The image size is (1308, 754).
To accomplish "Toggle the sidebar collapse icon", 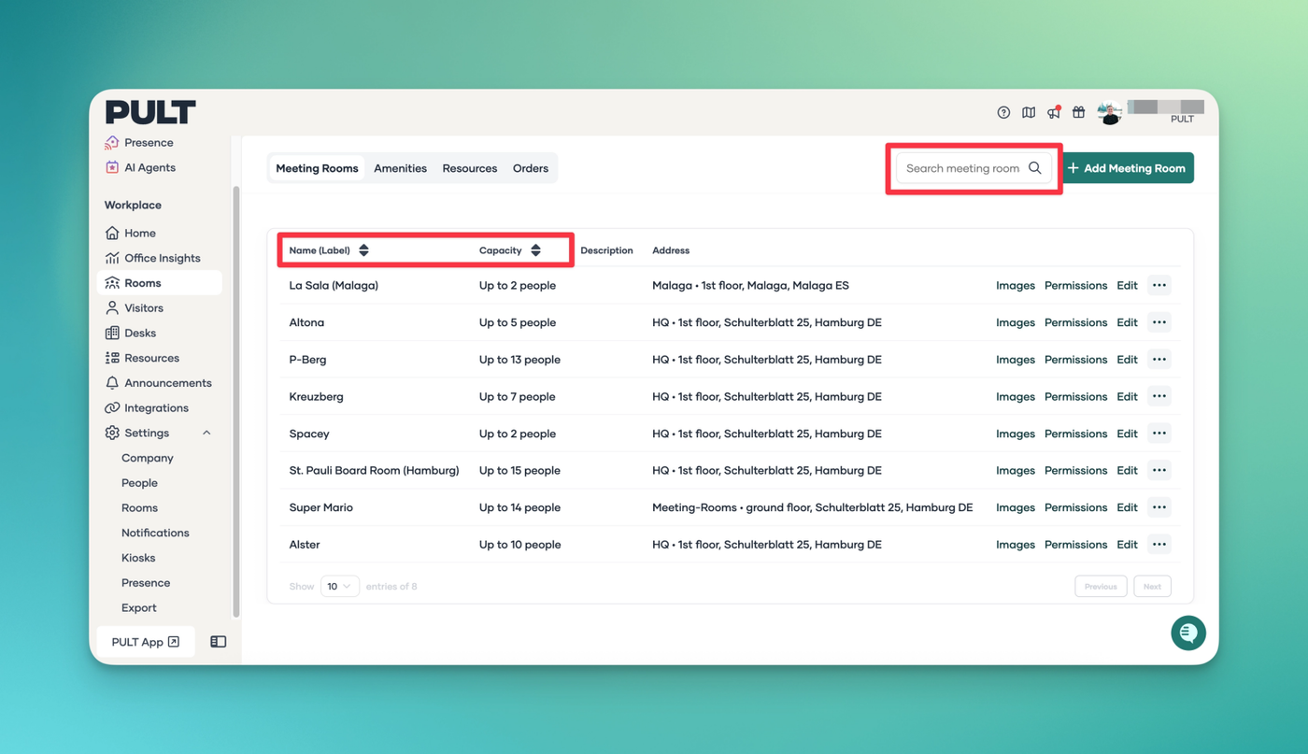I will click(219, 642).
